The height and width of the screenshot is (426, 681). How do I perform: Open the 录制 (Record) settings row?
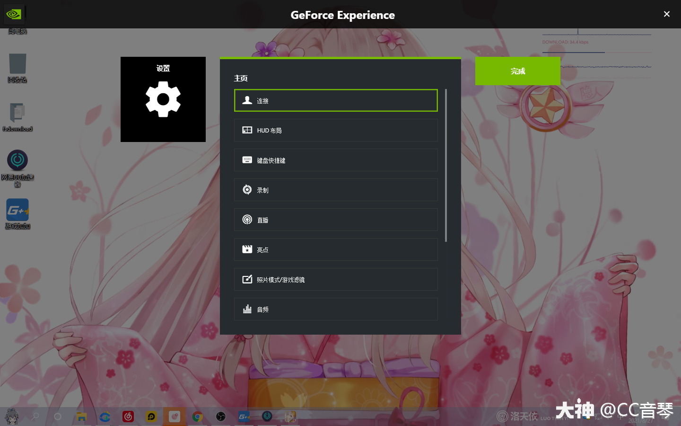pos(336,190)
